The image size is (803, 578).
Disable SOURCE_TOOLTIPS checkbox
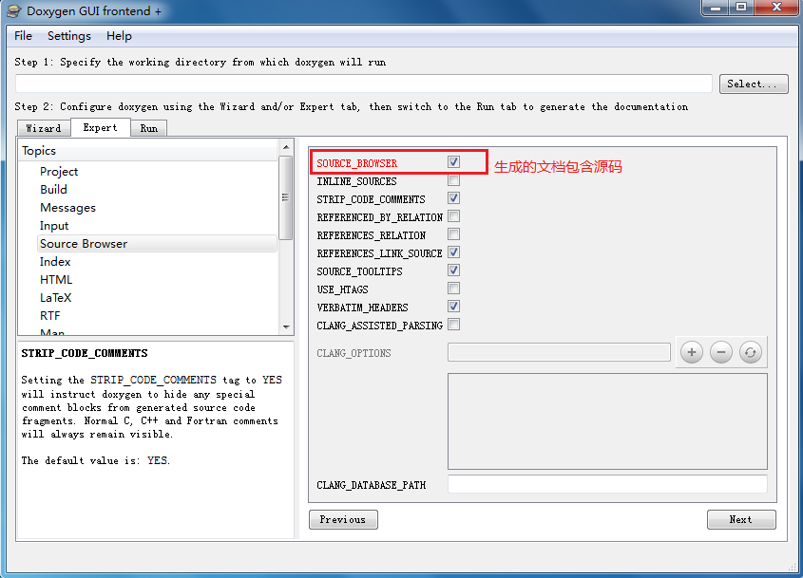tap(453, 270)
